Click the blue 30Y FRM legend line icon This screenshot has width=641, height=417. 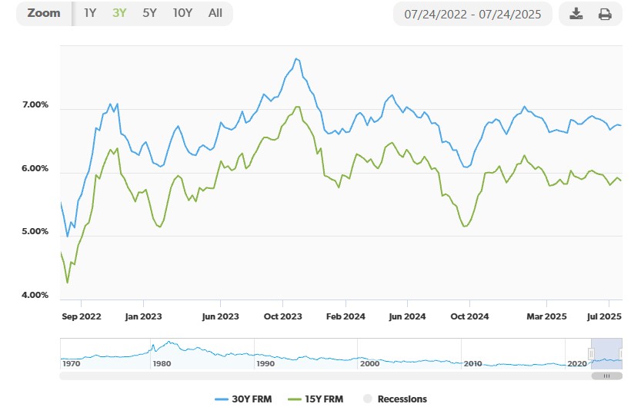point(223,399)
